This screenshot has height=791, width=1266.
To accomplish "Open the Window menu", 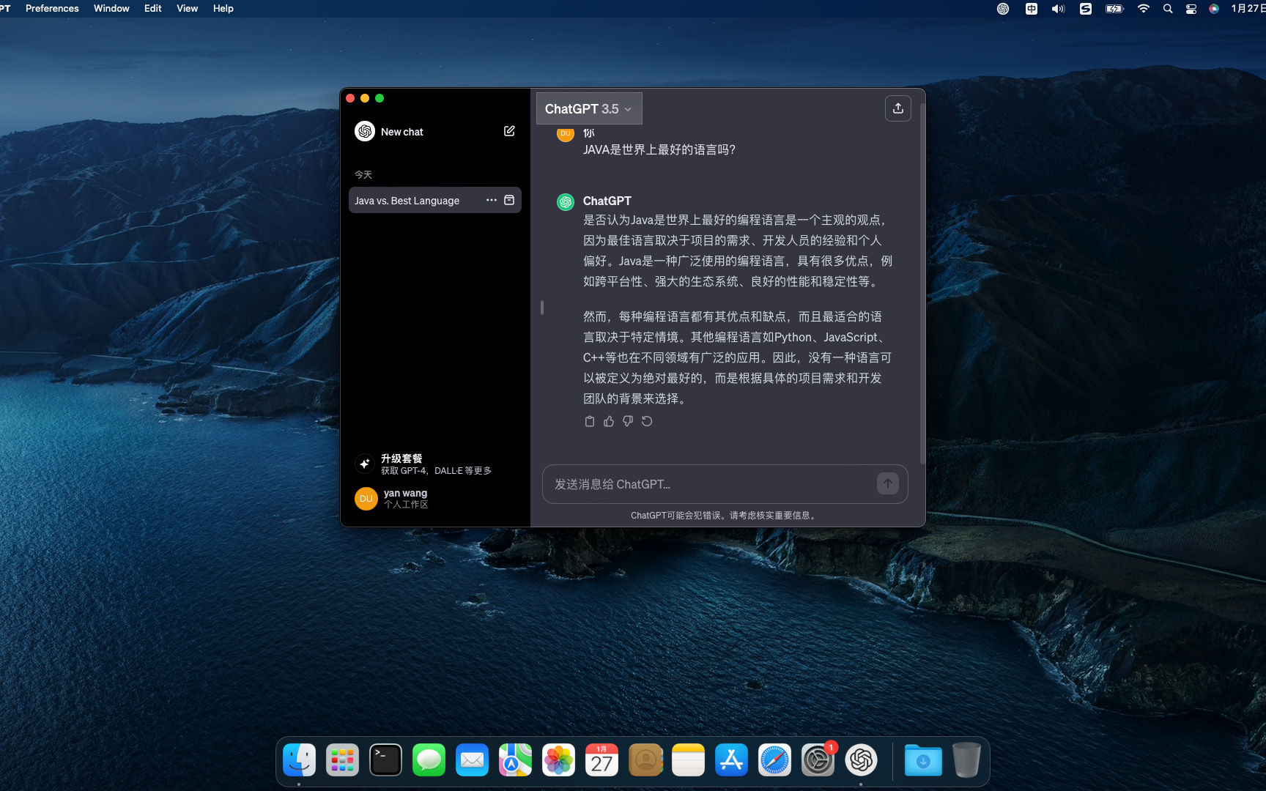I will point(111,8).
